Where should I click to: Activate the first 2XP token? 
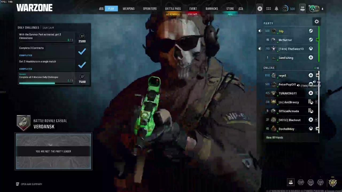tap(301, 182)
